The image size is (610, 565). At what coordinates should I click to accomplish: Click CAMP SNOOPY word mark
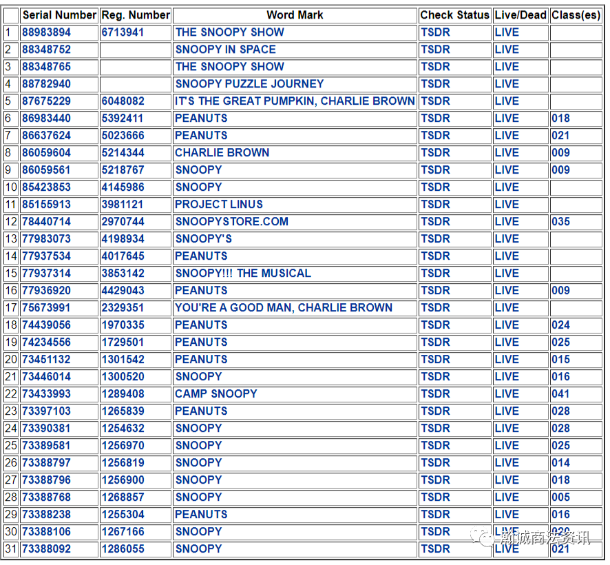[x=216, y=393]
